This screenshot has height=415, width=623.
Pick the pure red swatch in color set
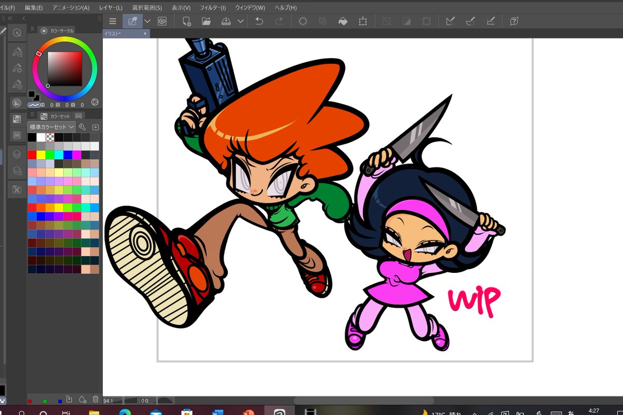click(32, 155)
